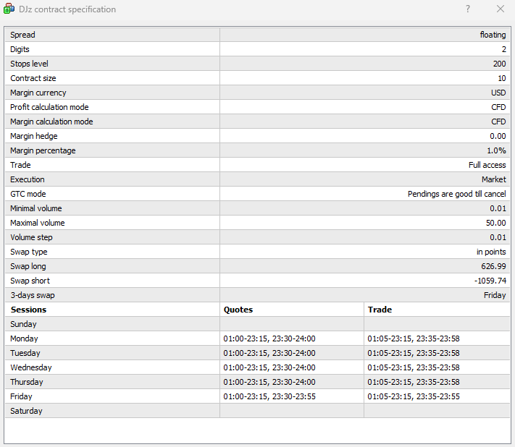Select the Margin calculation mode label

[x=51, y=122]
